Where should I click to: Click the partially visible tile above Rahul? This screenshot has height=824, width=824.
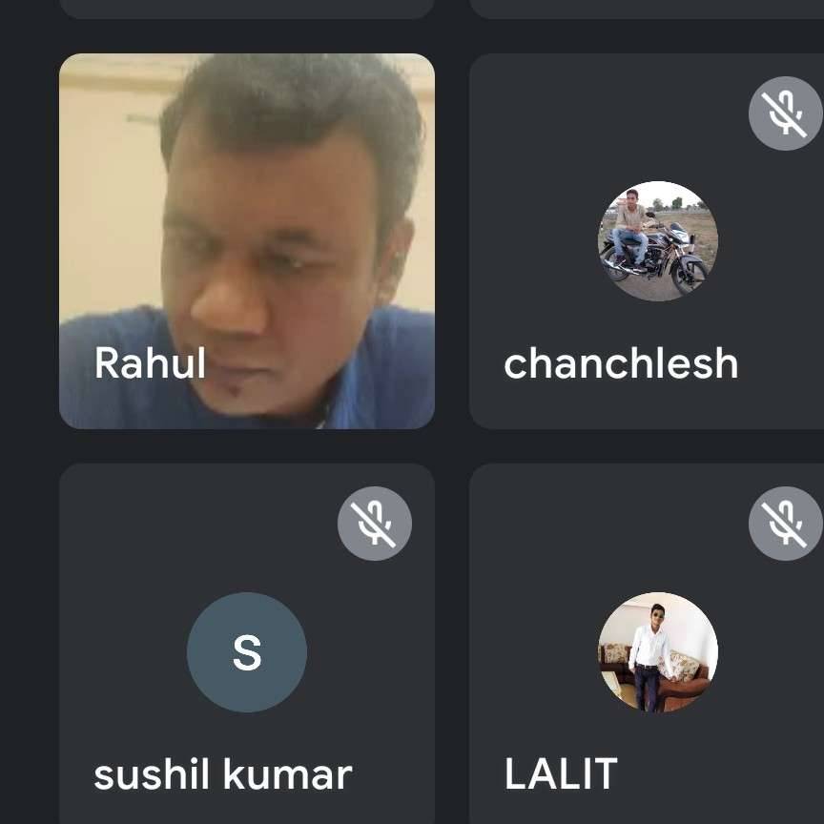[247, 9]
